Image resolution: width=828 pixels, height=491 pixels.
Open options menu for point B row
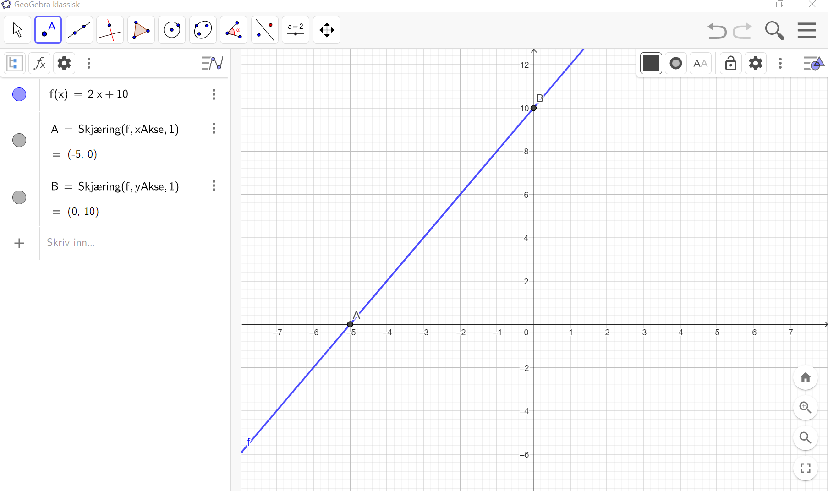pyautogui.click(x=214, y=186)
